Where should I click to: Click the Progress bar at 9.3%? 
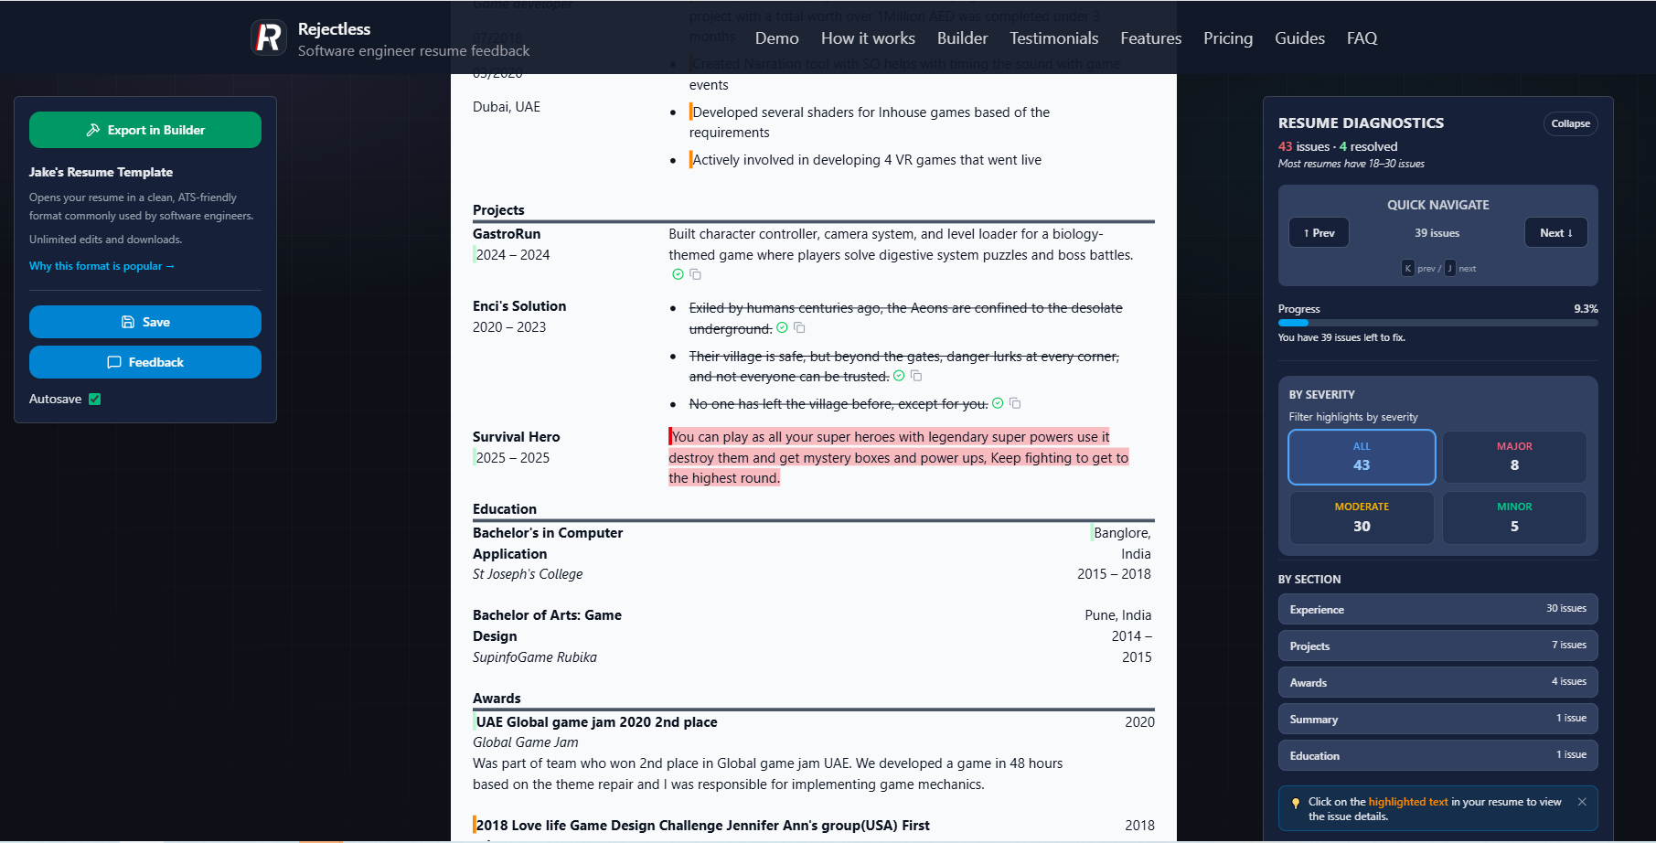1437,323
